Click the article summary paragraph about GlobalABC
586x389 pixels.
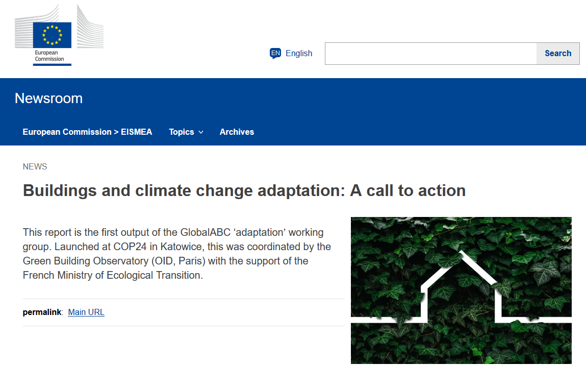(x=177, y=254)
